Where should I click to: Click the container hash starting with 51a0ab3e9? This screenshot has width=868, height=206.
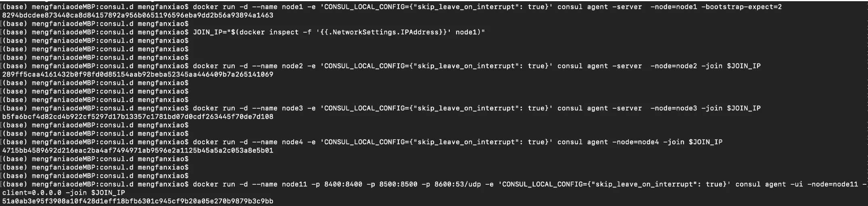pos(138,201)
